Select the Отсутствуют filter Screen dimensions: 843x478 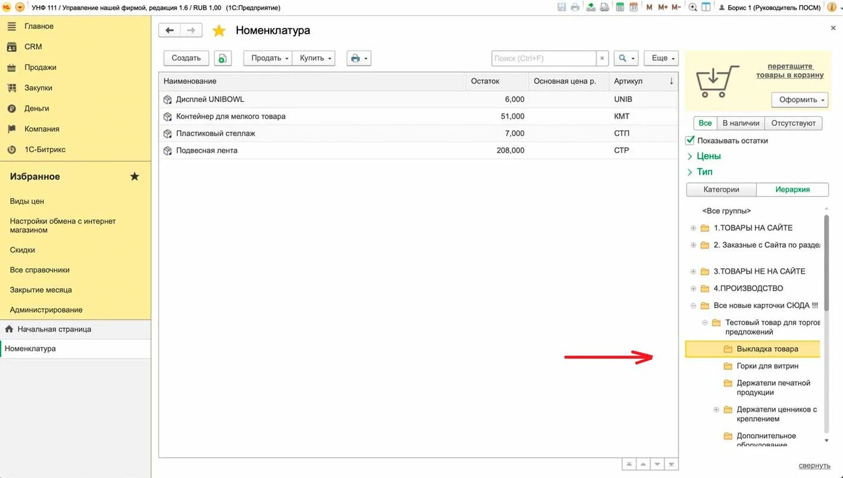pos(793,123)
